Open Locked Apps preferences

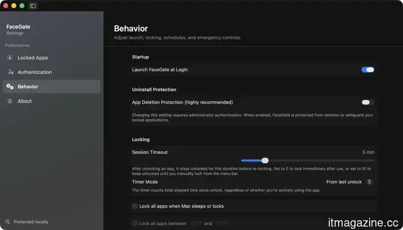coord(51,57)
